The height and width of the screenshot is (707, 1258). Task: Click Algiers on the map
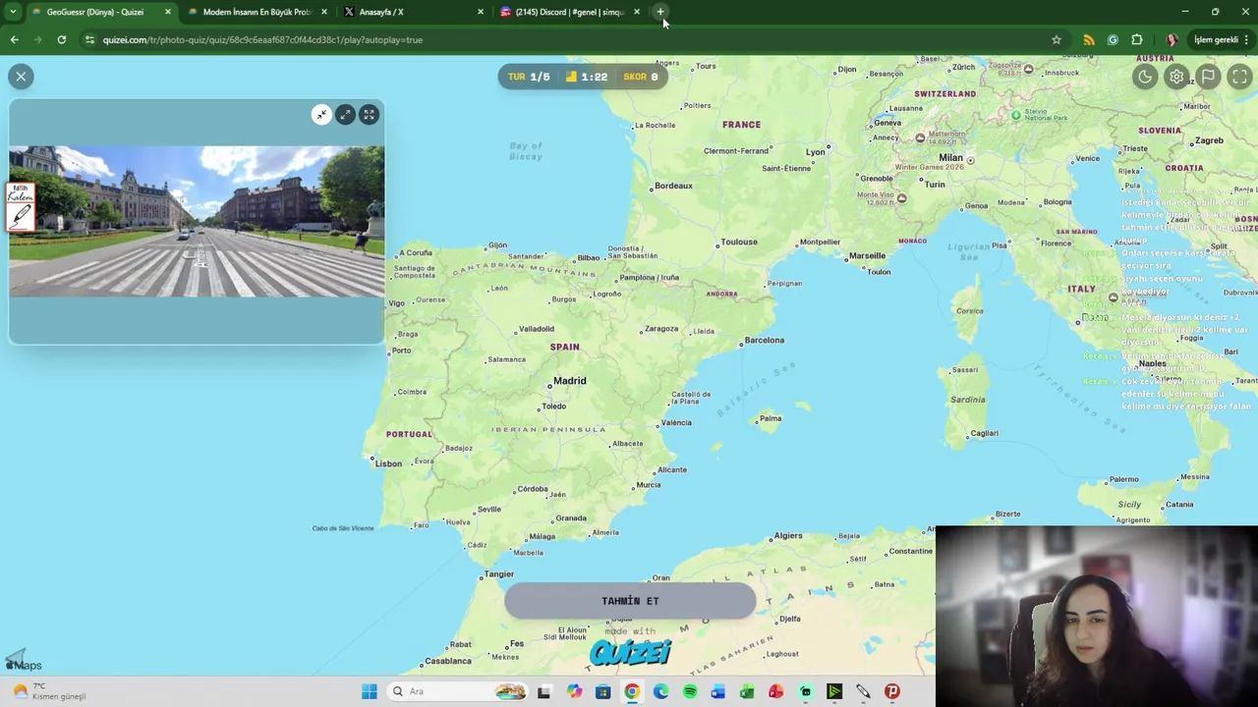787,536
